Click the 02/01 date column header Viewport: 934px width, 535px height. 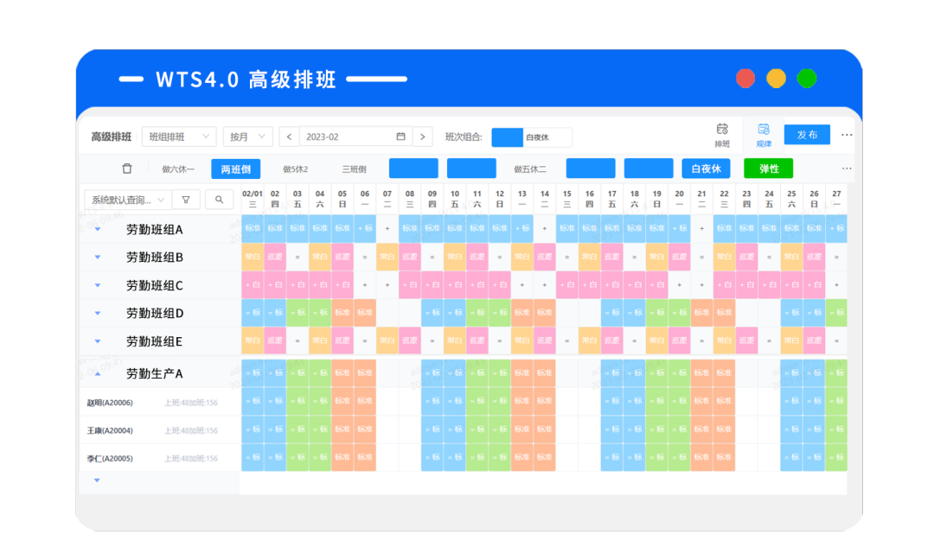(252, 199)
